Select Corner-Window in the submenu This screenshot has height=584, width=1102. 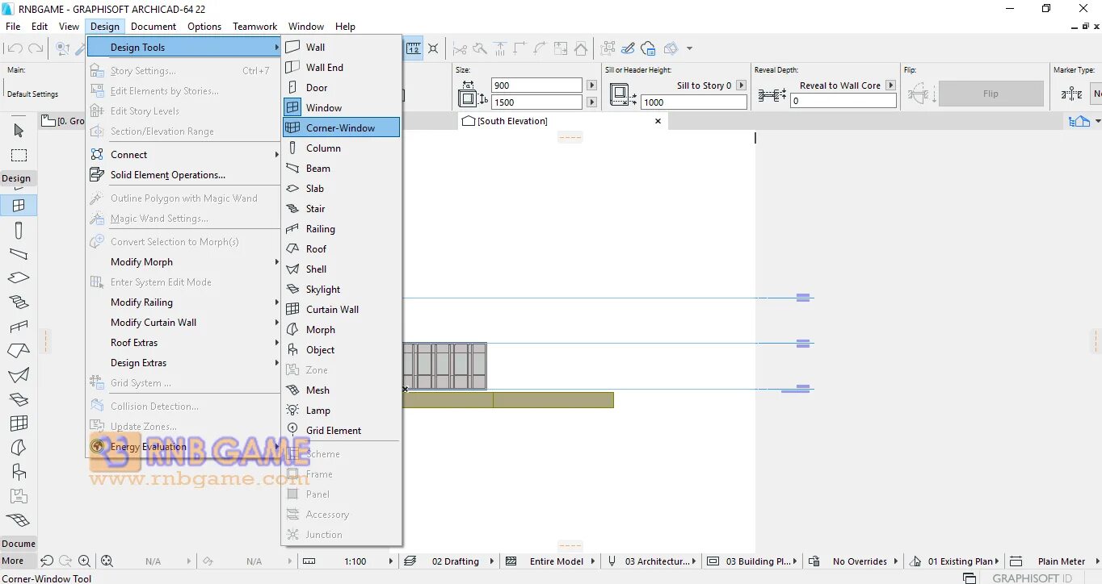(340, 127)
